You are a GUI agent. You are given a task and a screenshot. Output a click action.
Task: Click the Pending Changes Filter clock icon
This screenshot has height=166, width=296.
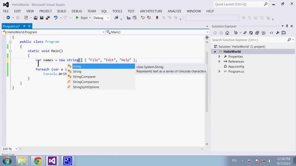click(236, 33)
